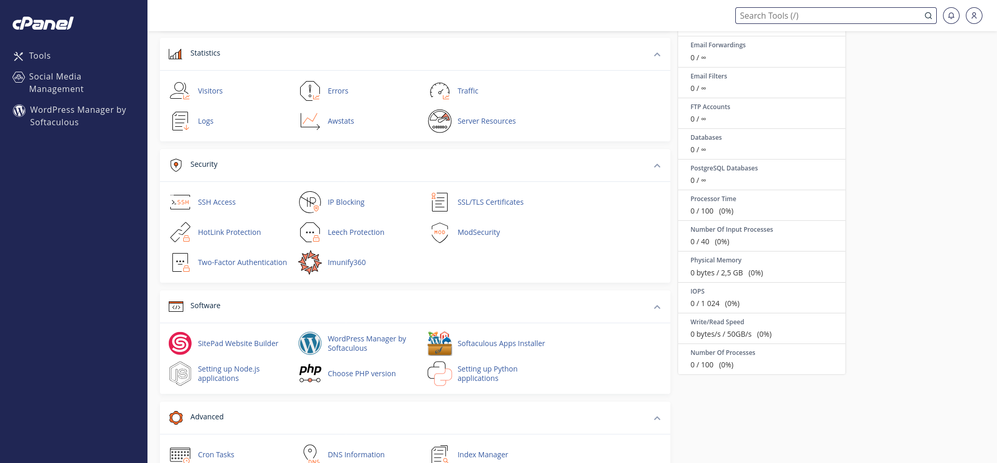Click the HotLink Protection chain icon

(180, 232)
